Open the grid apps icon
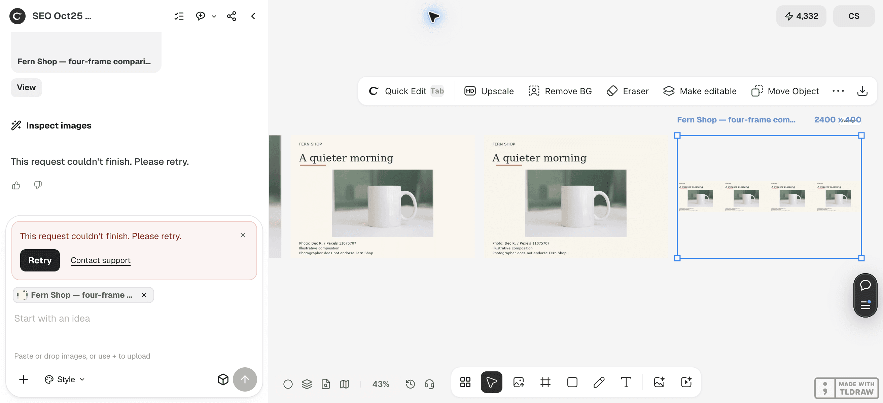The width and height of the screenshot is (883, 403). tap(465, 382)
